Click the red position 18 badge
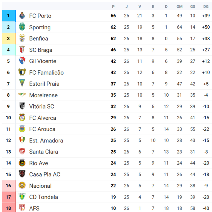The height and width of the screenshot is (212, 212). 8,208
